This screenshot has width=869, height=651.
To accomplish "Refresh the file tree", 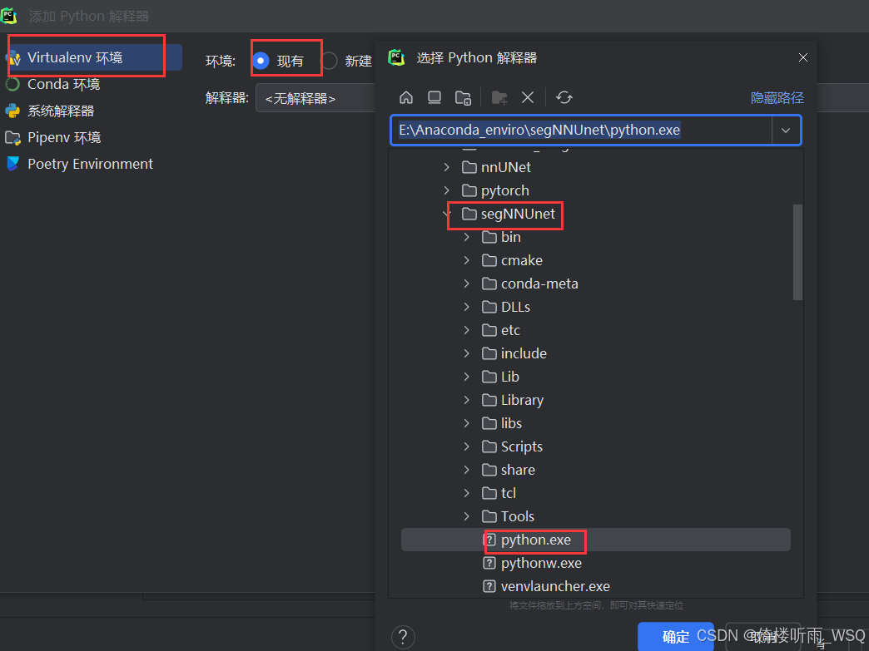I will (564, 97).
